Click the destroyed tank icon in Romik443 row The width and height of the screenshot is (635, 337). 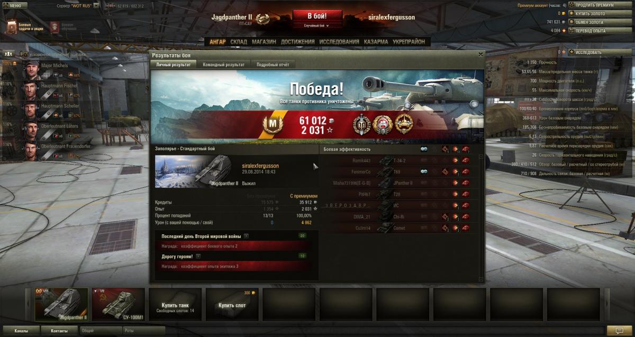point(466,160)
